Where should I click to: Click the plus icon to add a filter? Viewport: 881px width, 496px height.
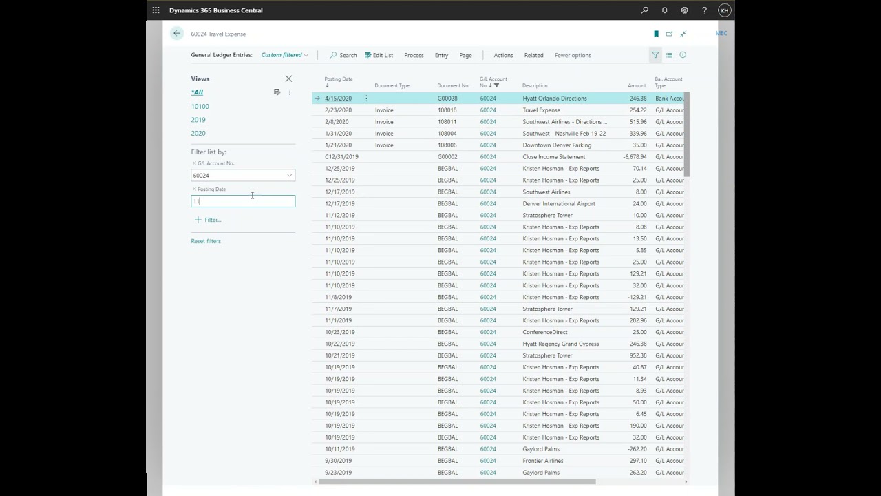198,220
